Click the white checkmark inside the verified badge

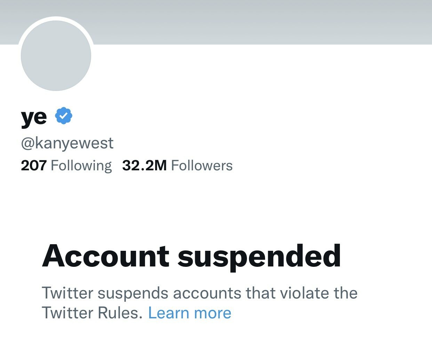64,116
